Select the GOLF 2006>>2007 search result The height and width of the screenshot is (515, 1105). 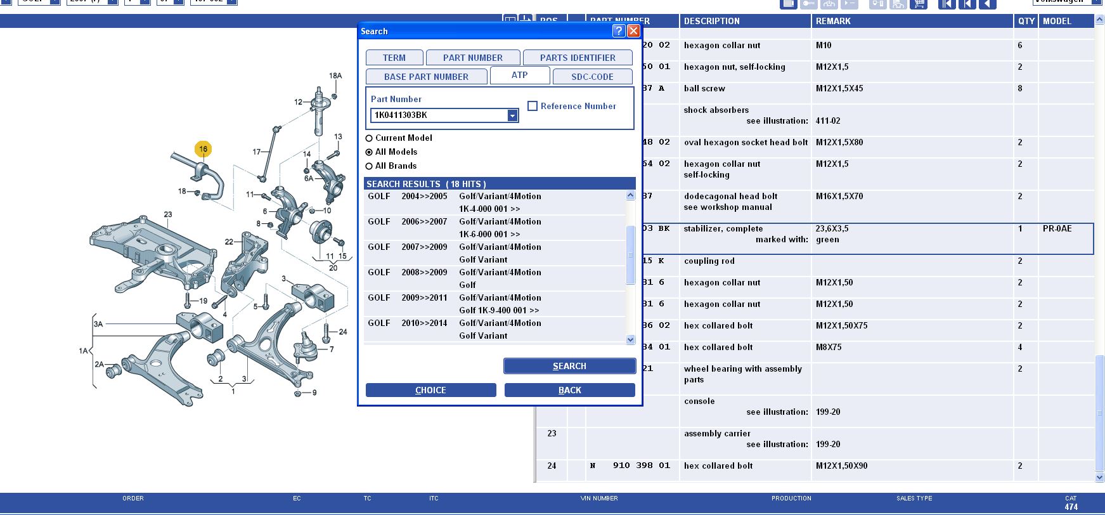(494, 228)
